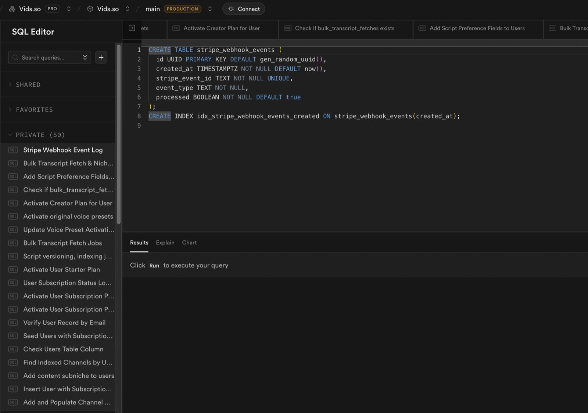This screenshot has height=413, width=588.
Task: Open Add content subniche to users query
Action: 58,376
